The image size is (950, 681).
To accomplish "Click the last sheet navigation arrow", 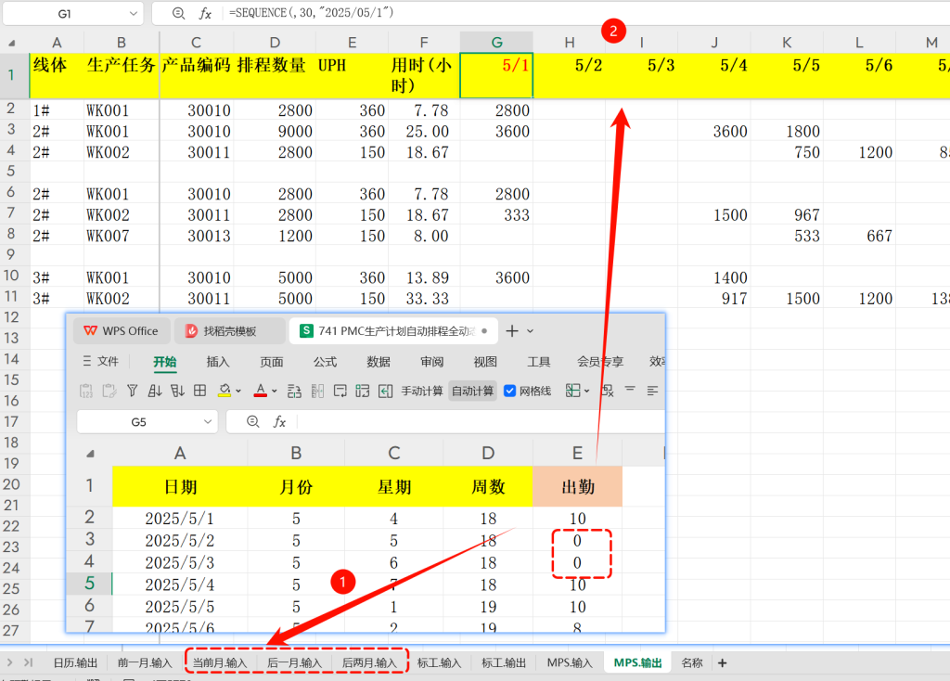I will pyautogui.click(x=29, y=662).
